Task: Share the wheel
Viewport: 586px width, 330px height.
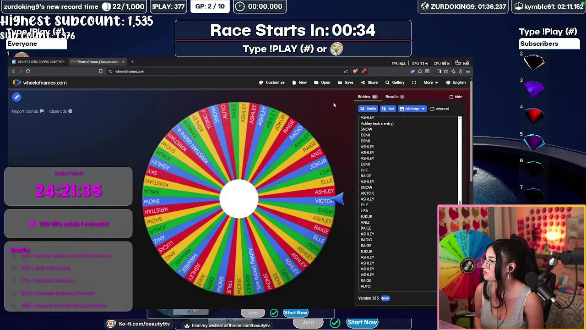Action: tap(369, 82)
